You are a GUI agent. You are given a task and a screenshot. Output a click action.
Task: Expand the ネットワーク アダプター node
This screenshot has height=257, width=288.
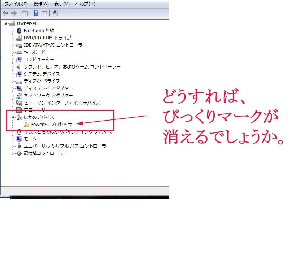point(13,96)
